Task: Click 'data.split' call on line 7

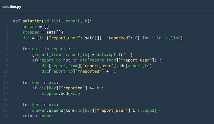Action: (x=109, y=55)
